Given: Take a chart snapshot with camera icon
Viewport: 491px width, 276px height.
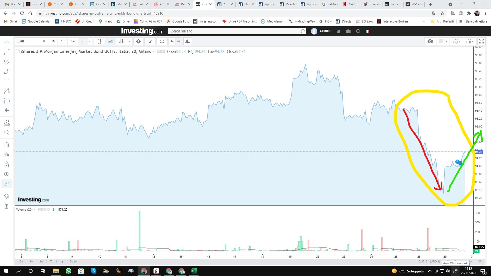Looking at the screenshot, I should click(x=430, y=41).
